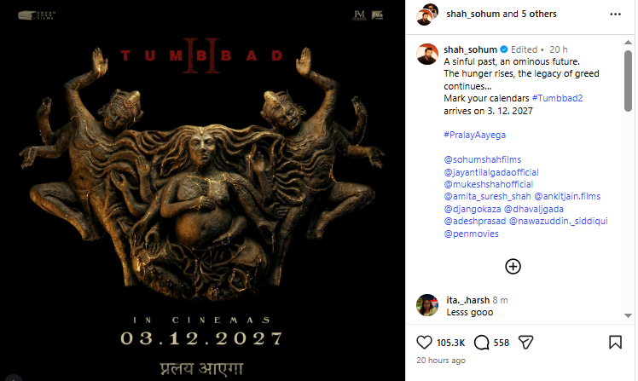The image size is (638, 381).
Task: Click the scrollbar down arrow in the comments panel
Action: 628,315
